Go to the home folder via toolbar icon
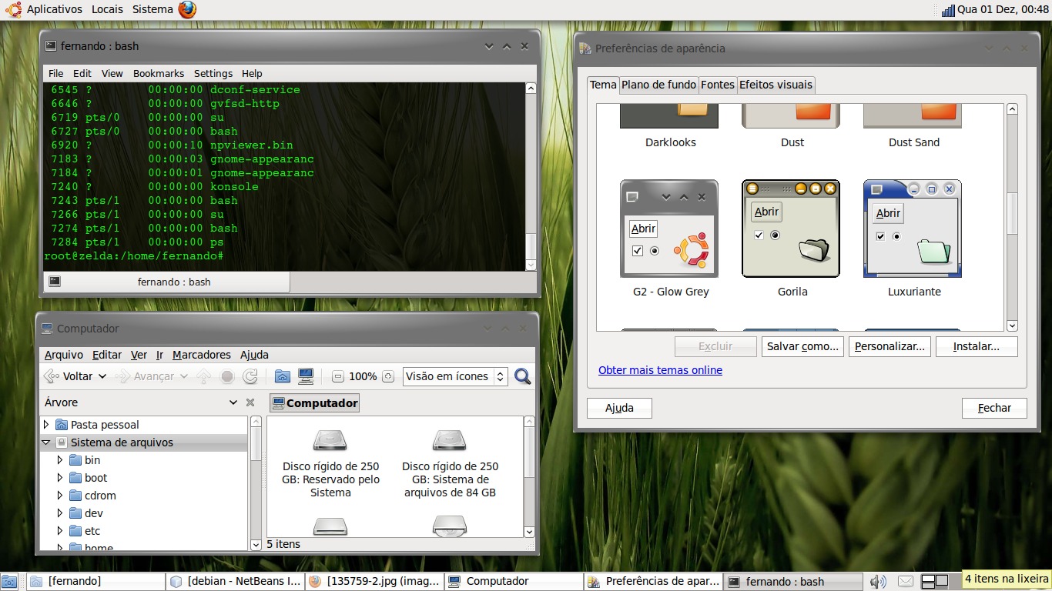The width and height of the screenshot is (1052, 591). tap(283, 376)
